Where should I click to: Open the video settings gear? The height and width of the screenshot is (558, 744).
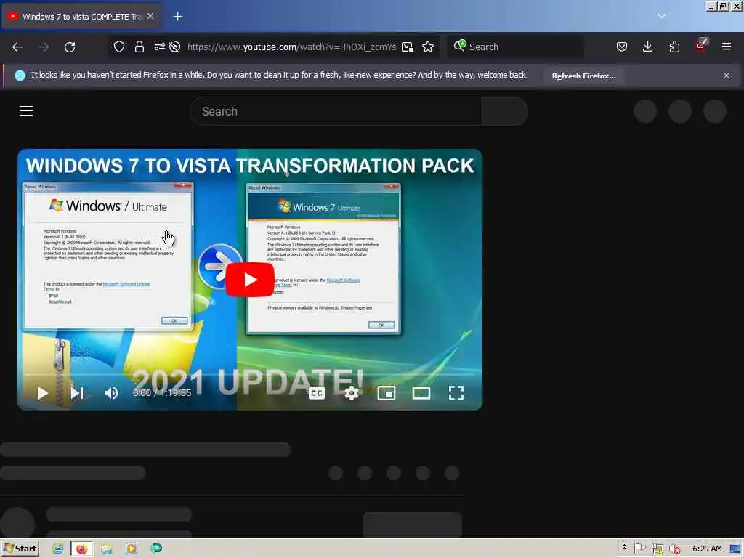pyautogui.click(x=352, y=393)
